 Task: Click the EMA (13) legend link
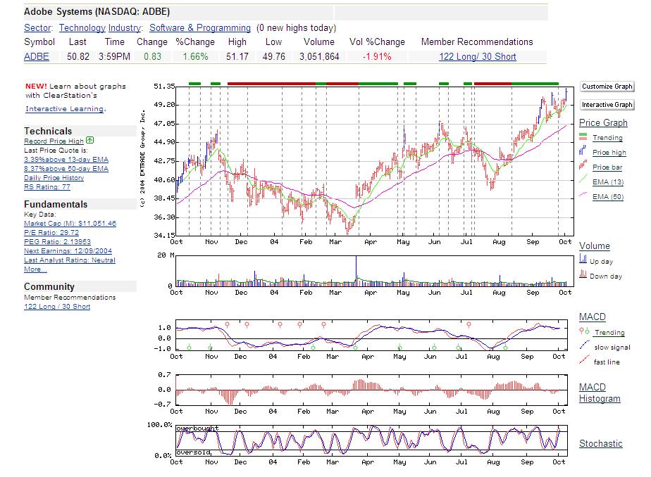[x=608, y=182]
